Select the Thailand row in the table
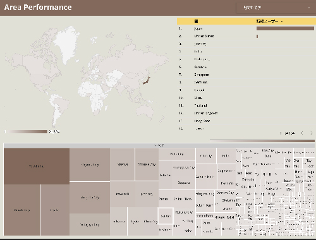316x240 pixels. [x=246, y=105]
